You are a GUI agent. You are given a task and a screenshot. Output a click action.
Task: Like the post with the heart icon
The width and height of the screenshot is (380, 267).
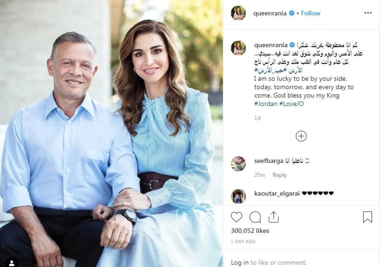(x=237, y=217)
